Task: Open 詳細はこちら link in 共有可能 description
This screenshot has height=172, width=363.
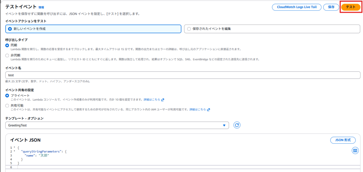Action: (x=200, y=110)
